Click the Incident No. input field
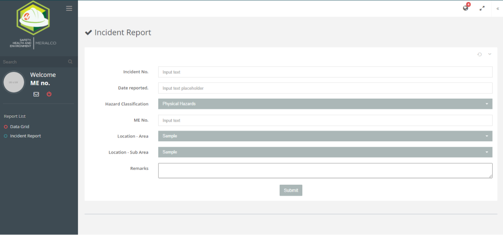Image resolution: width=503 pixels, height=235 pixels. 325,72
